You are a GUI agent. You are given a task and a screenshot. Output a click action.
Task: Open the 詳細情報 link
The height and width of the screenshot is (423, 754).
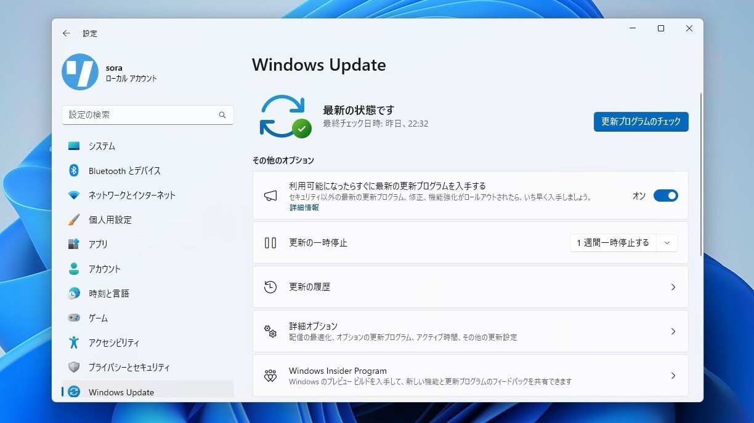(x=304, y=208)
